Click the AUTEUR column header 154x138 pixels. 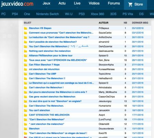(103, 23)
